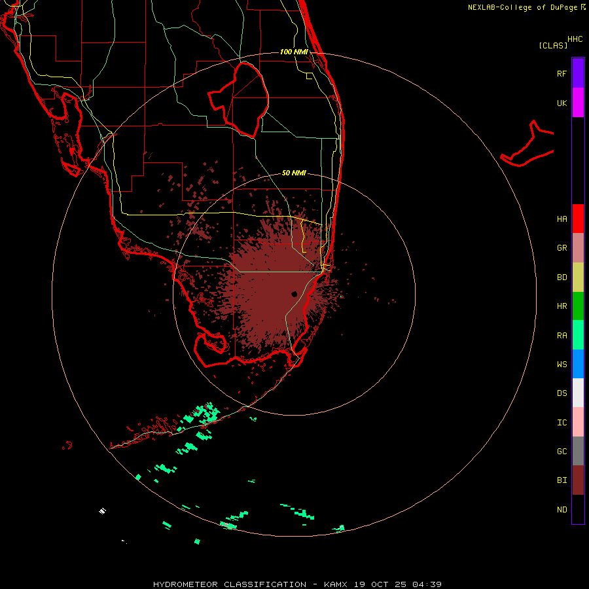Select the IC light pink legend swatch

578,422
